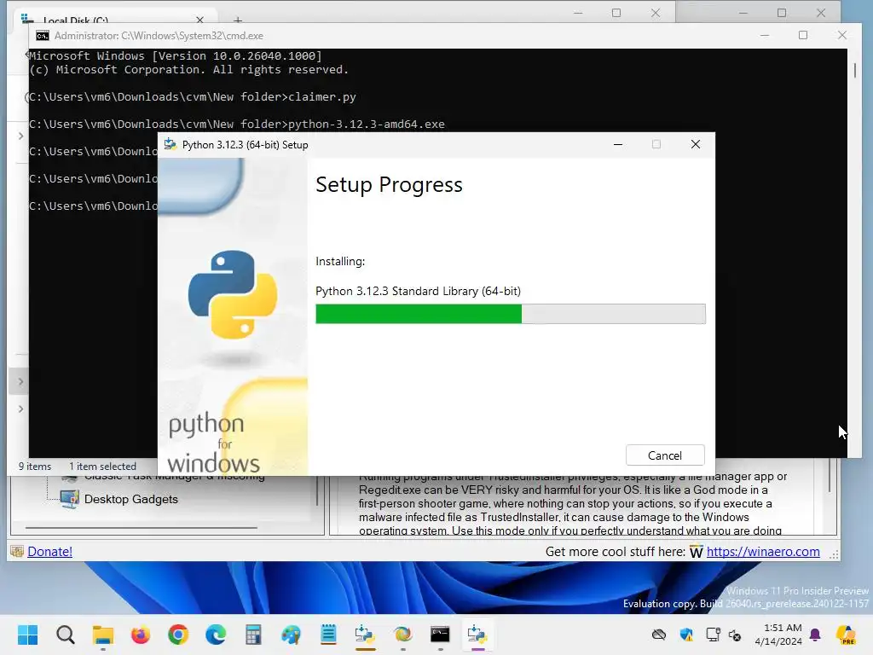Cancel the Python installation
Image resolution: width=873 pixels, height=655 pixels.
[x=665, y=455]
